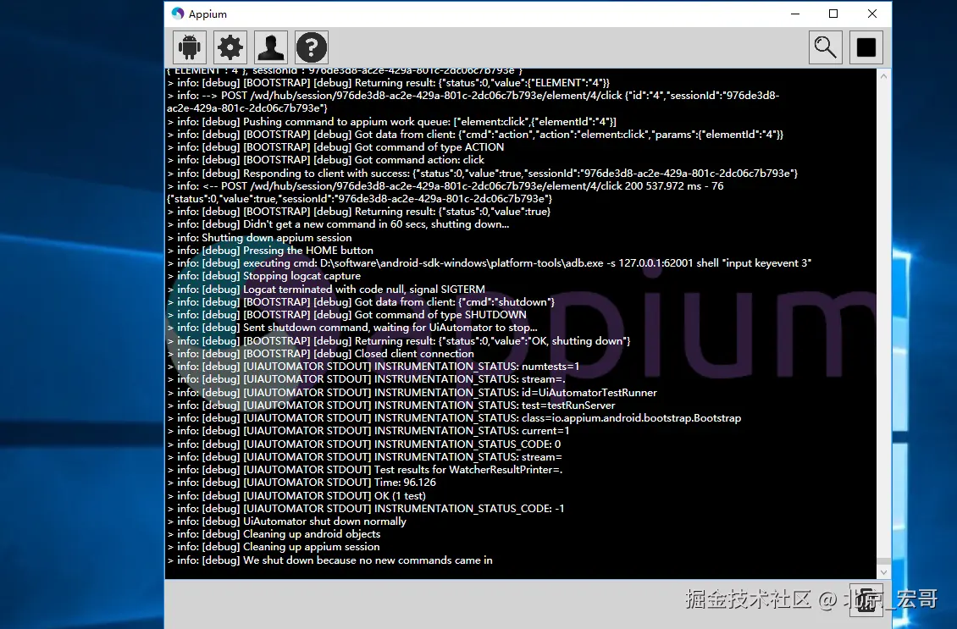Click log line 'class=io.appium.android.bootstrap.Bootstrap'

click(x=454, y=418)
